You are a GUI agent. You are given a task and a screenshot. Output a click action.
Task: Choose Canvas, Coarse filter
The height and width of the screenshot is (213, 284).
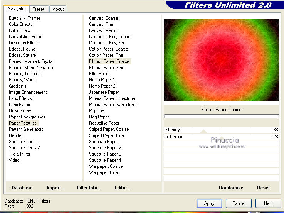104,18
